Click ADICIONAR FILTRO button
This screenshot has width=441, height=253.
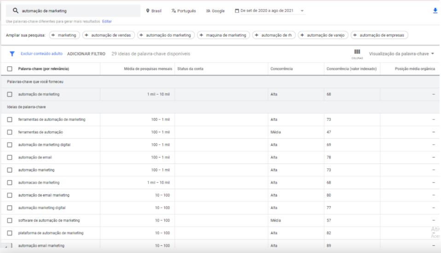(86, 54)
